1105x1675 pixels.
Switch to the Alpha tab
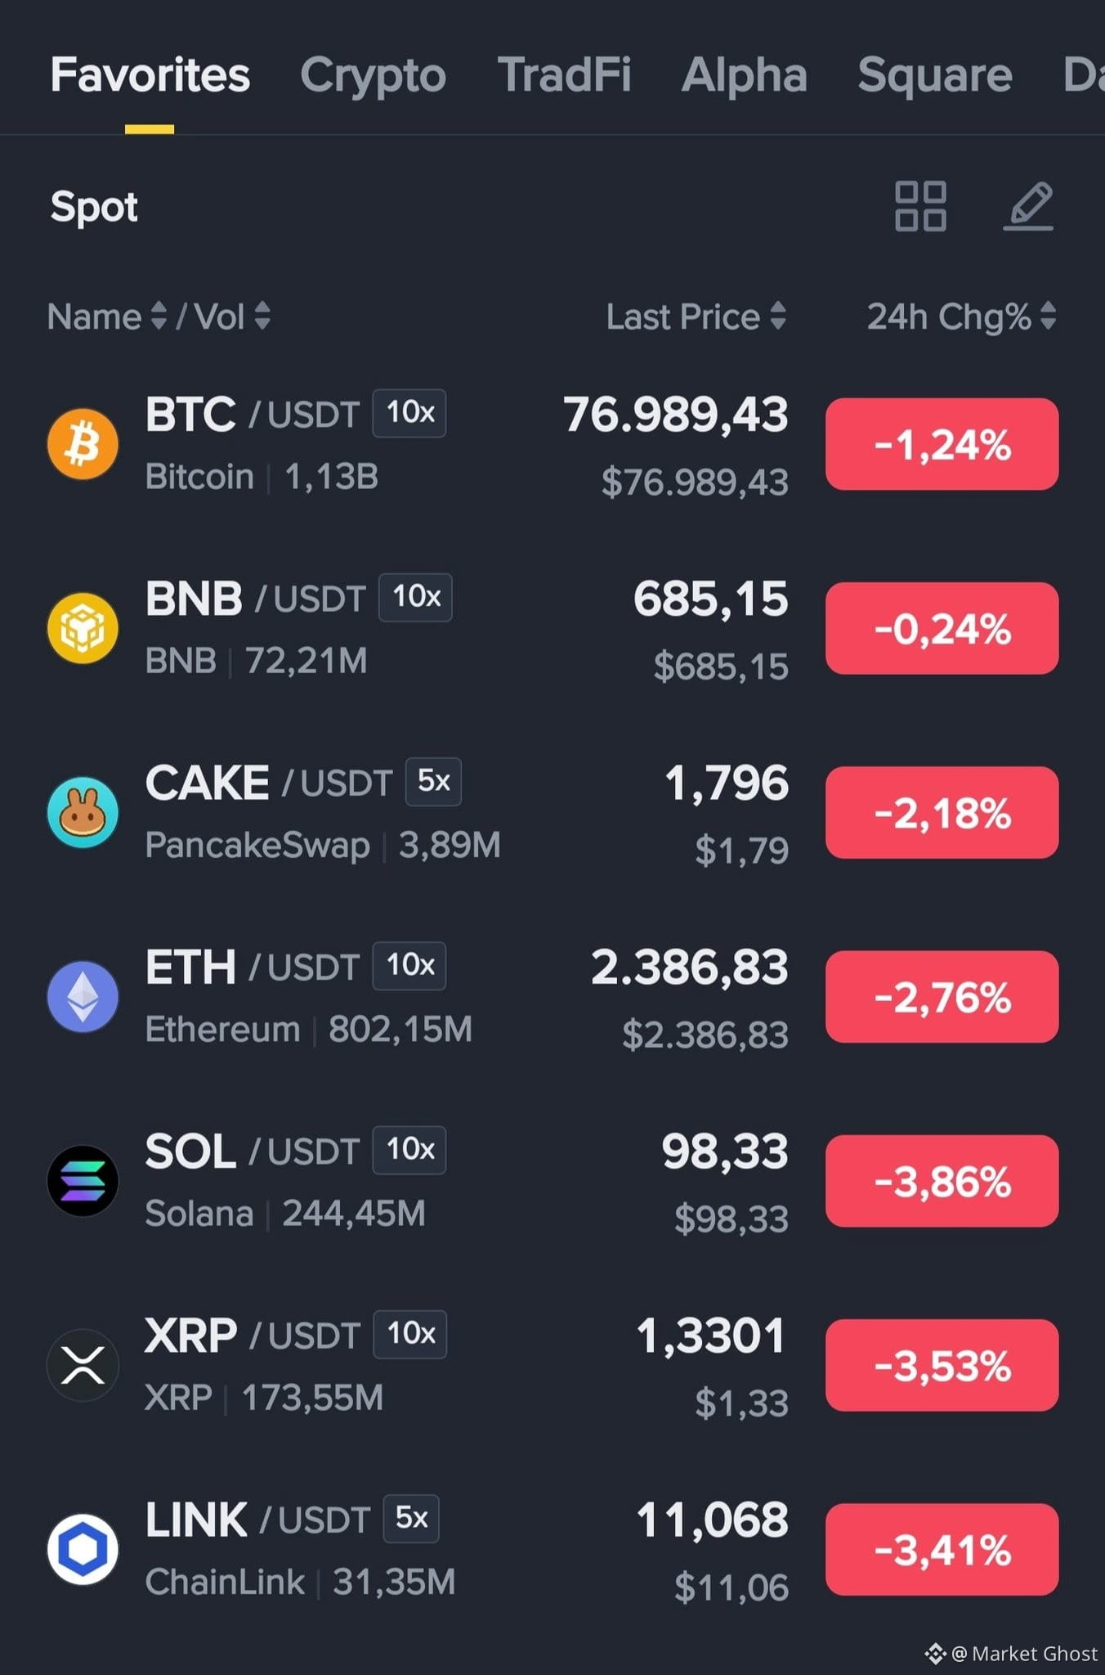coord(744,75)
